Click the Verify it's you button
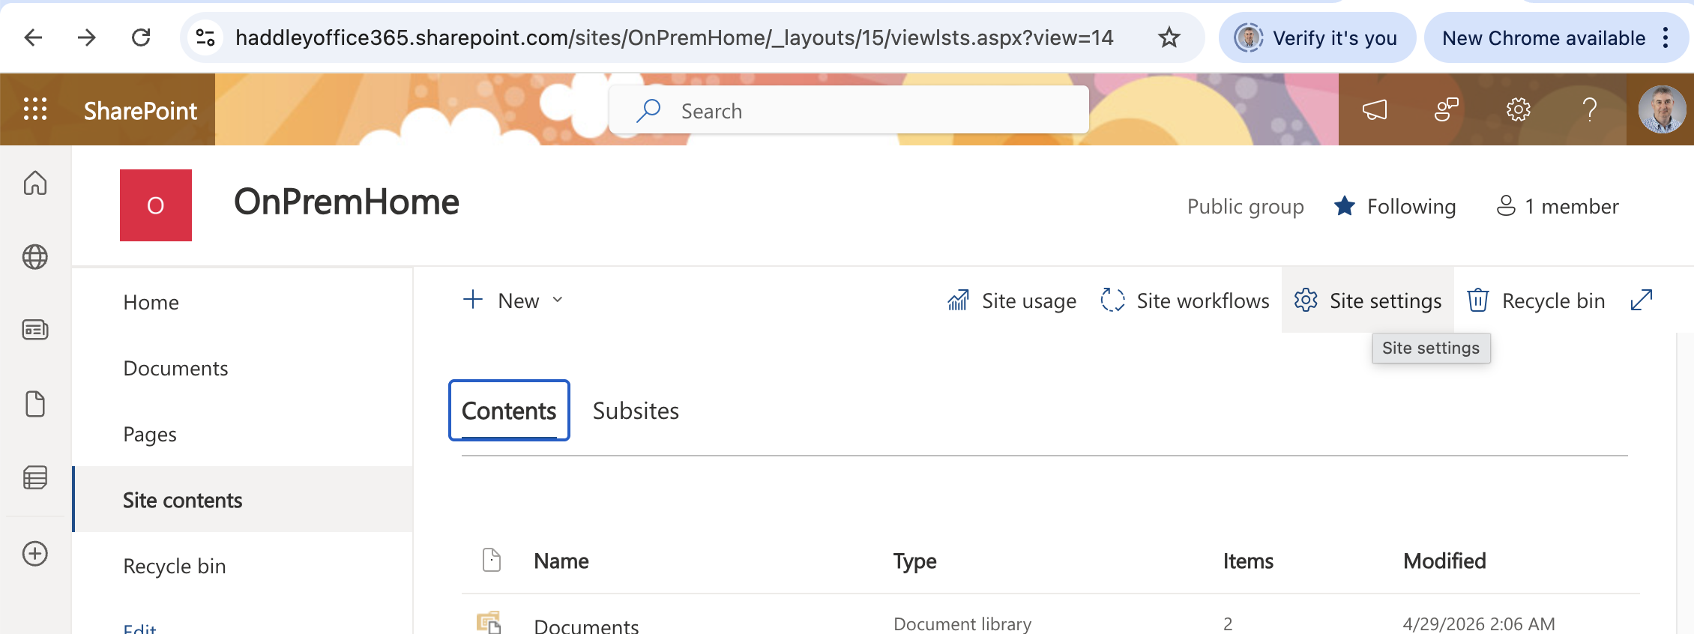 point(1317,37)
